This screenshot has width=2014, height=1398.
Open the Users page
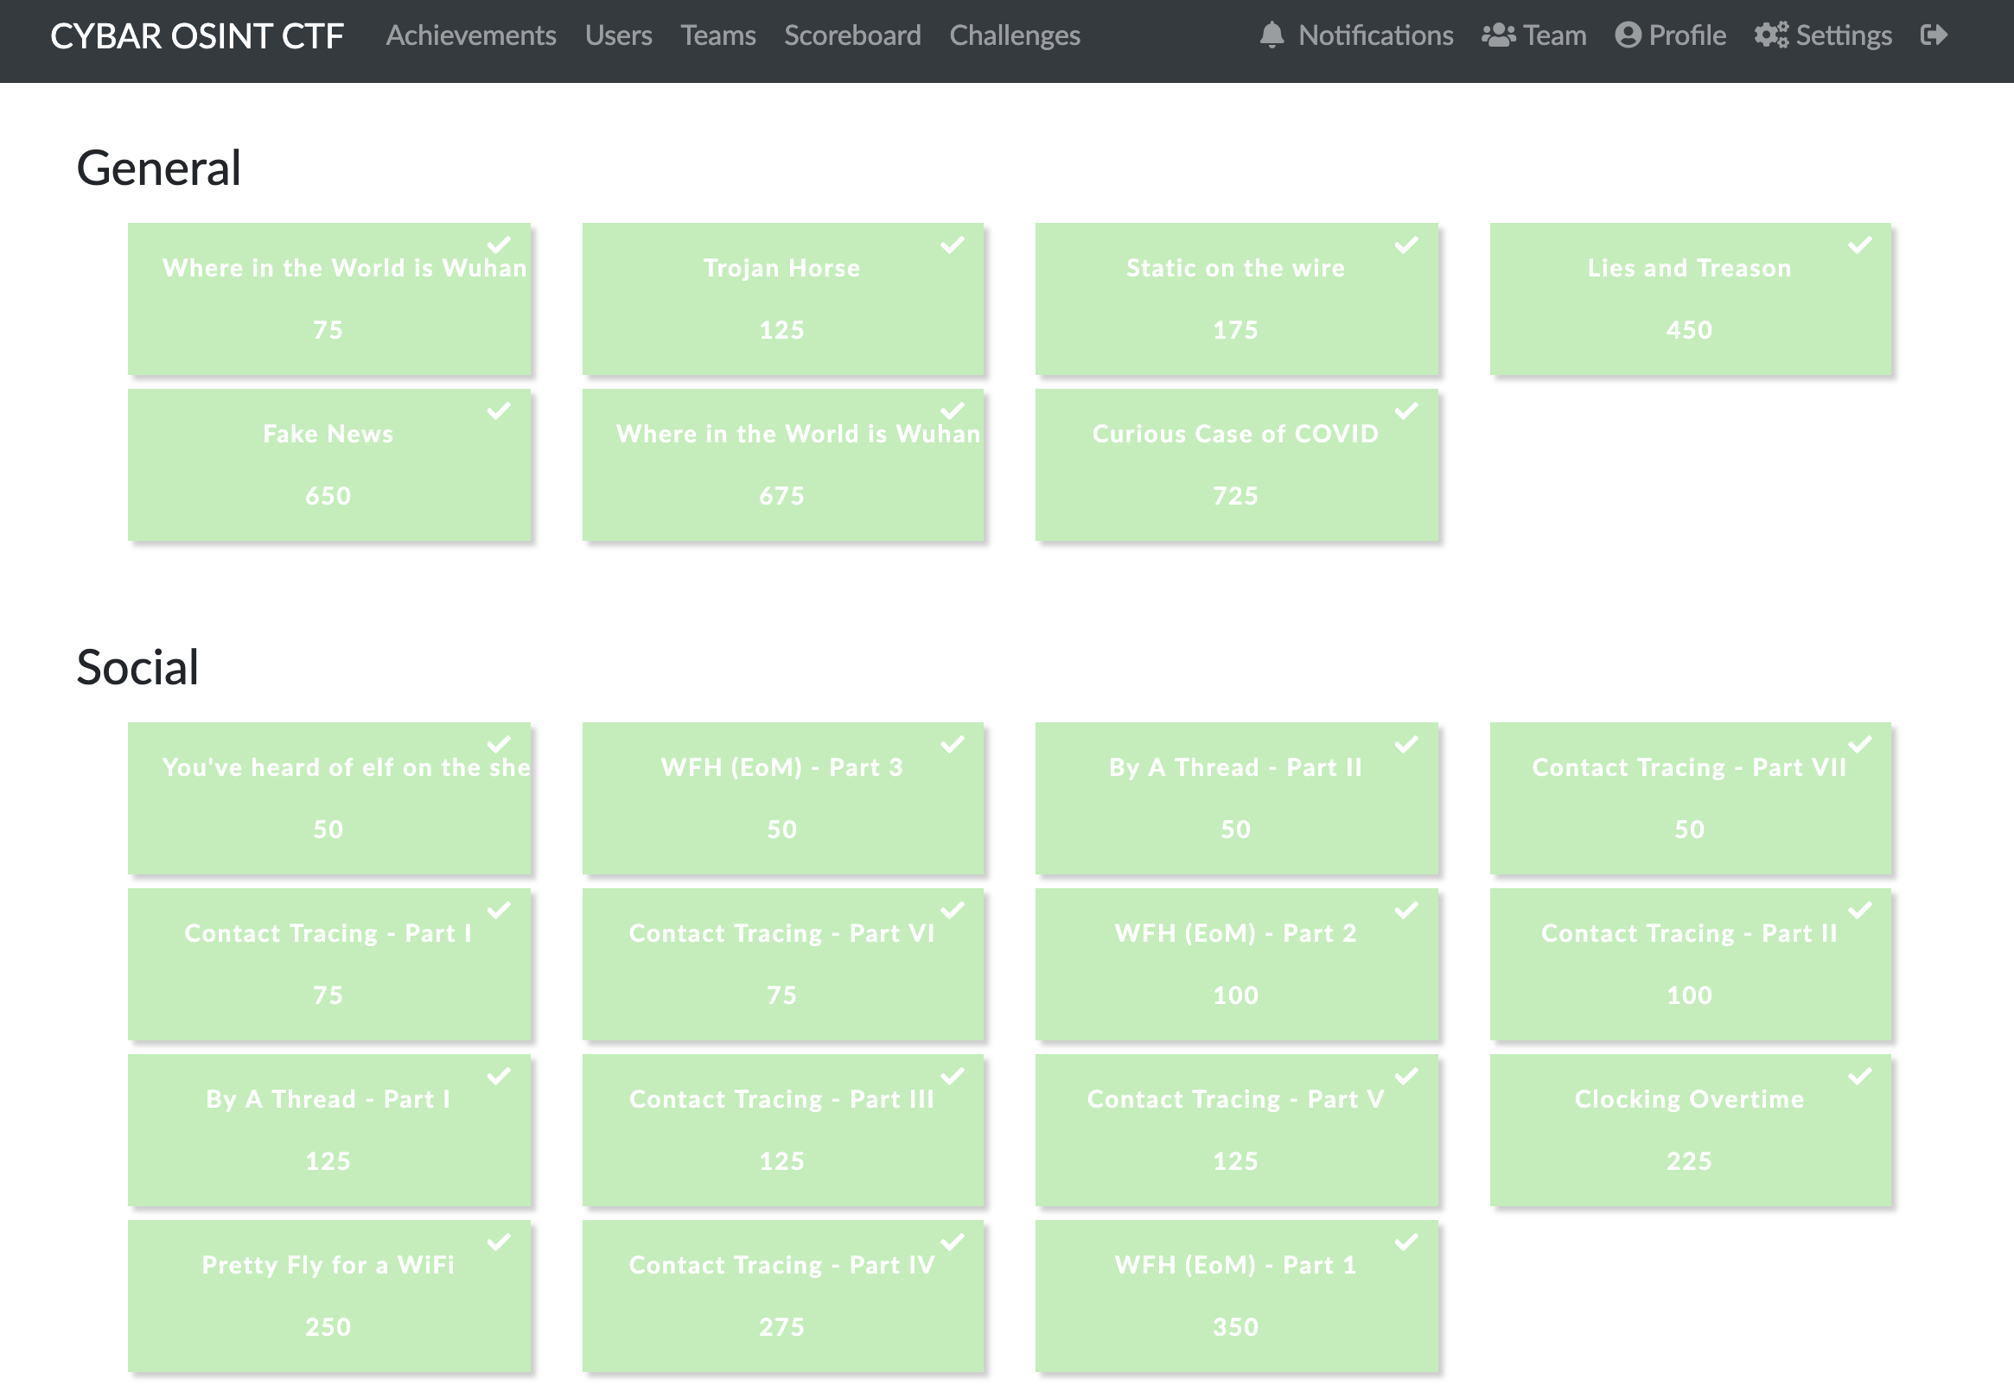point(618,35)
